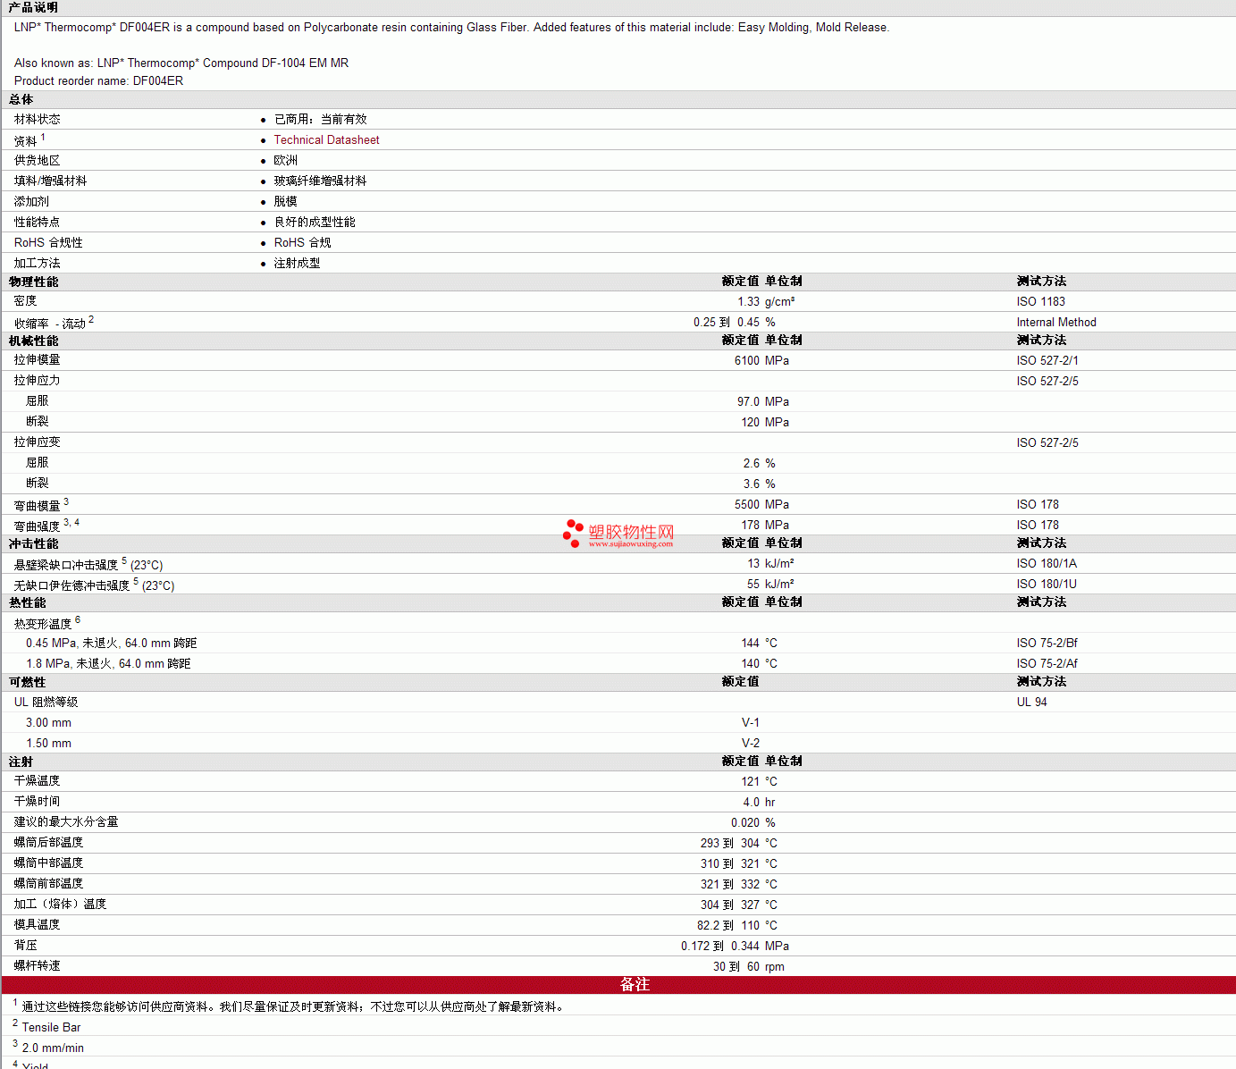Image resolution: width=1236 pixels, height=1069 pixels.
Task: Click 良好的成型性能 text
Action: coord(315,223)
